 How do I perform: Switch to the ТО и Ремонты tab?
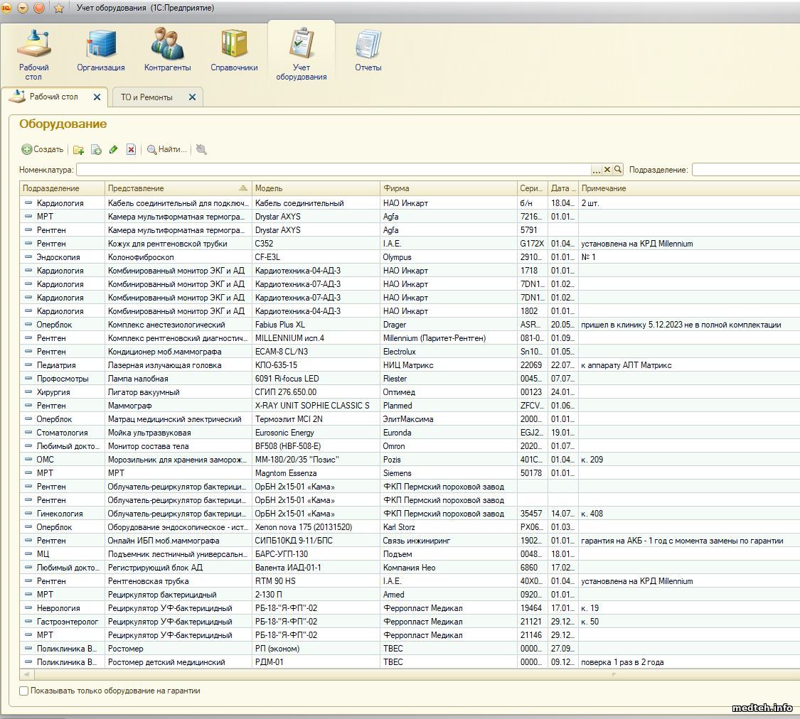click(x=146, y=97)
